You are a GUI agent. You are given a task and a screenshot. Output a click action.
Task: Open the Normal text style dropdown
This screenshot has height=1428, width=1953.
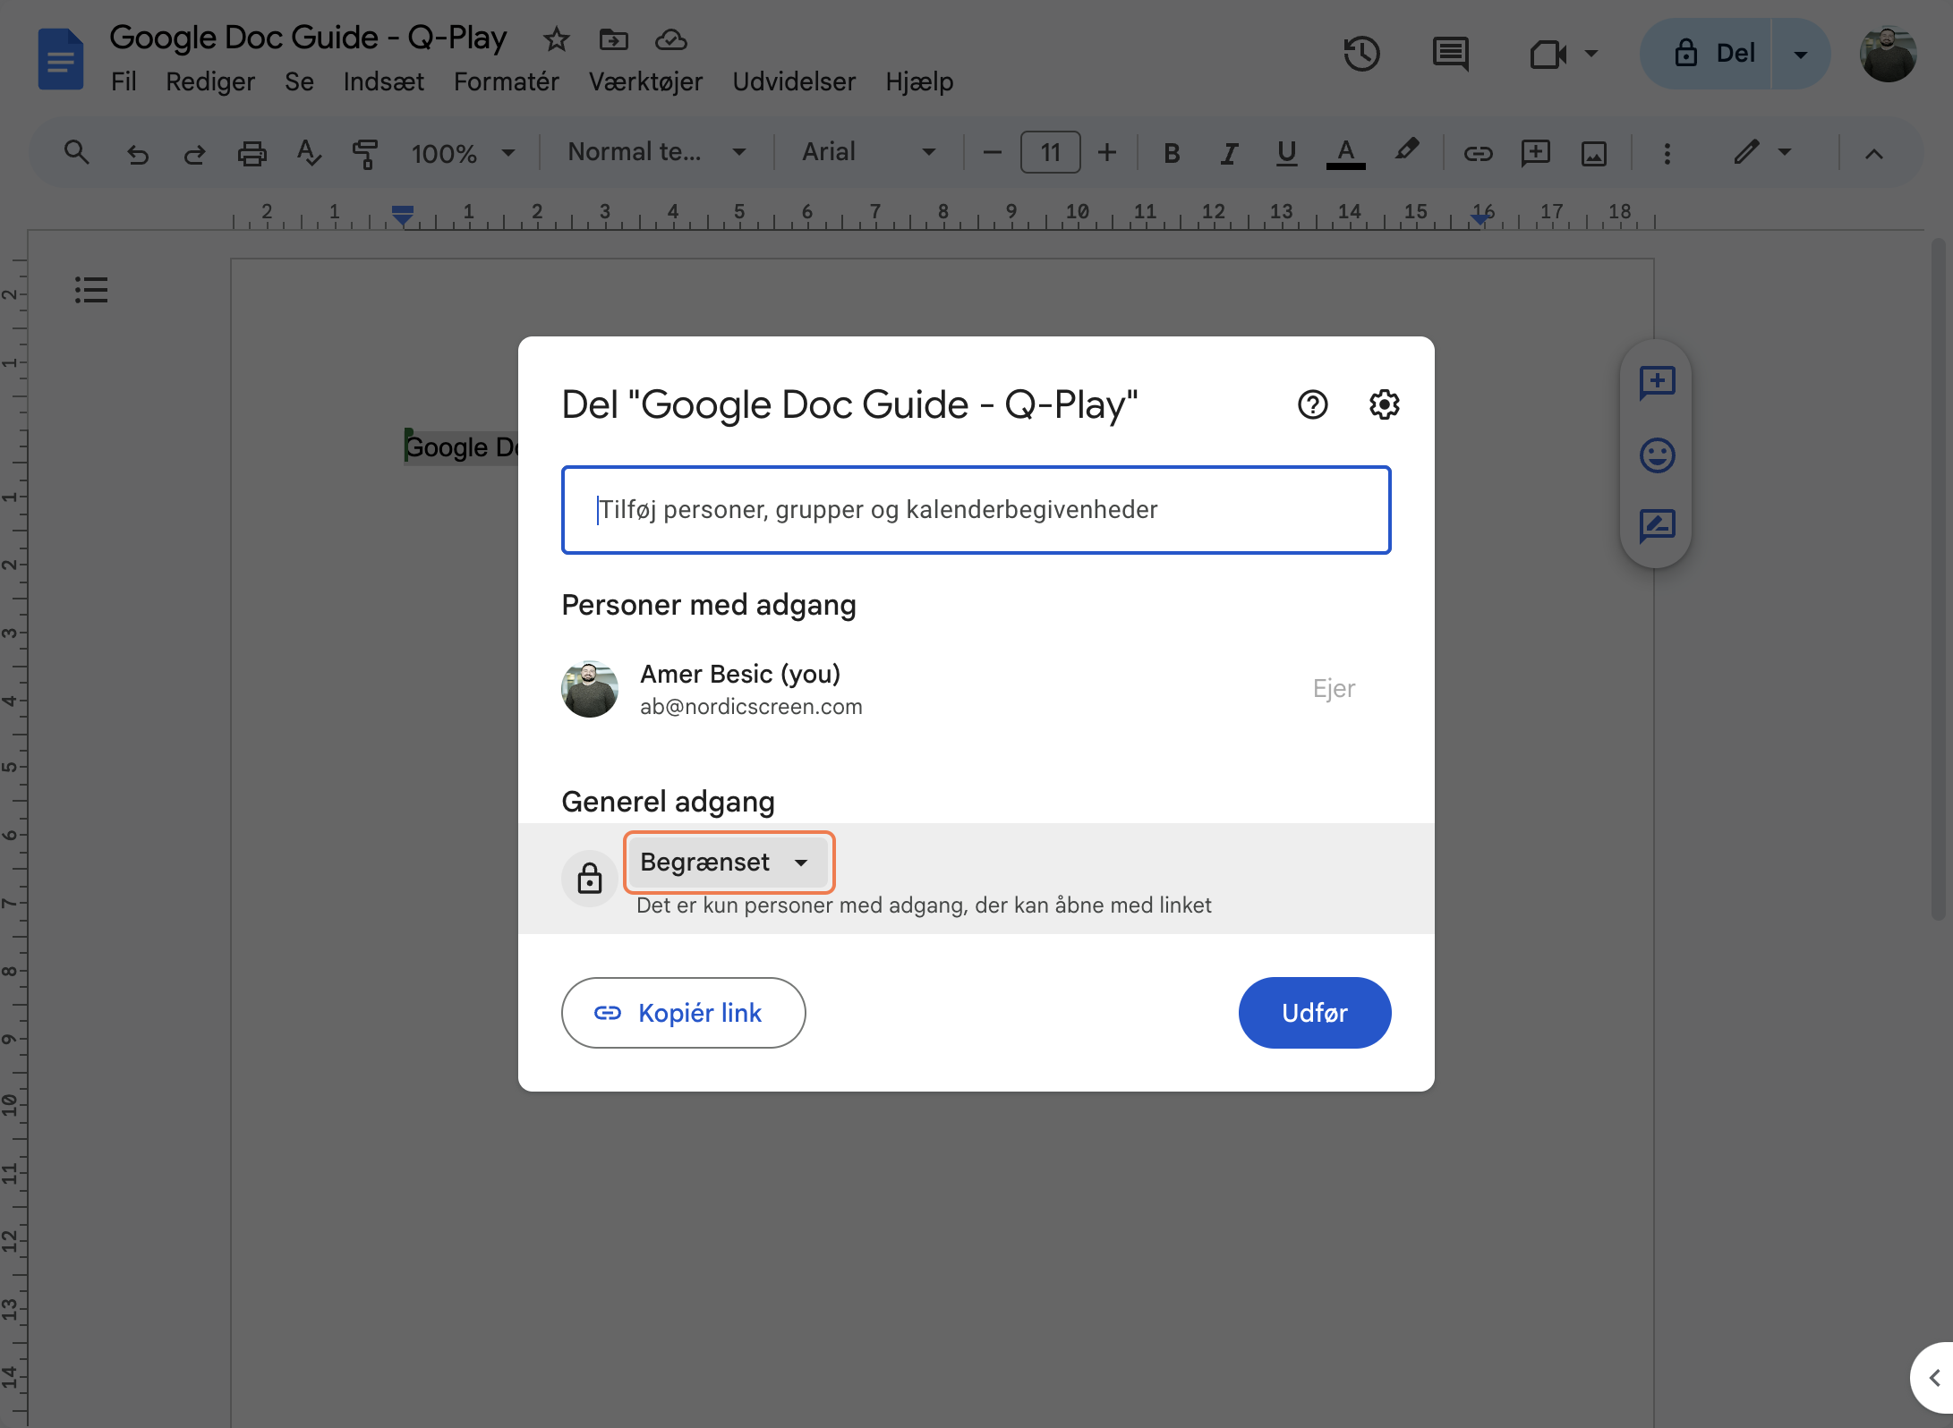(657, 153)
